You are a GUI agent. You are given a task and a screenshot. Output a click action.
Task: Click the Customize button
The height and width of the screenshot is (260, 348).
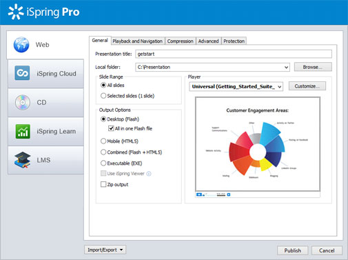307,86
